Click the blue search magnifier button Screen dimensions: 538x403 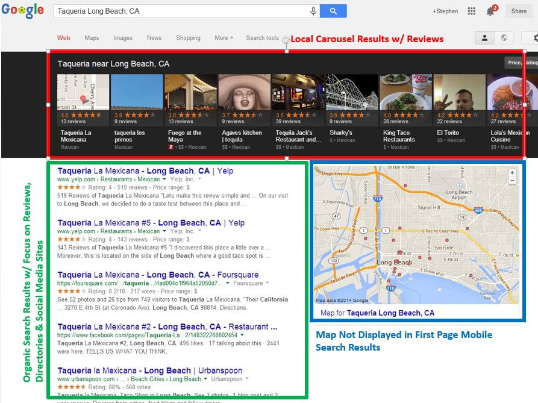coord(333,11)
